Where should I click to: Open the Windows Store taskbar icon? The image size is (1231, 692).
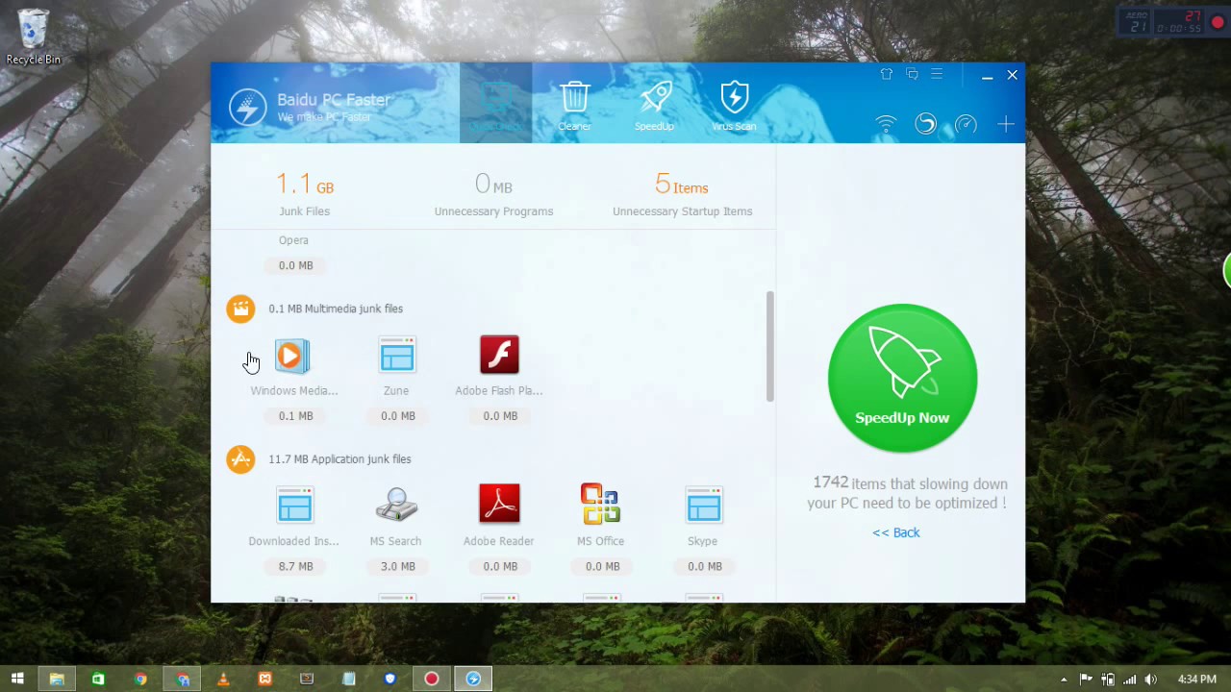pos(98,679)
